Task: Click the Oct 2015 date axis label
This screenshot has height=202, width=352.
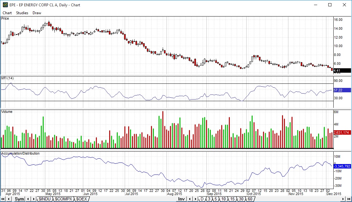Action: pos(254,194)
